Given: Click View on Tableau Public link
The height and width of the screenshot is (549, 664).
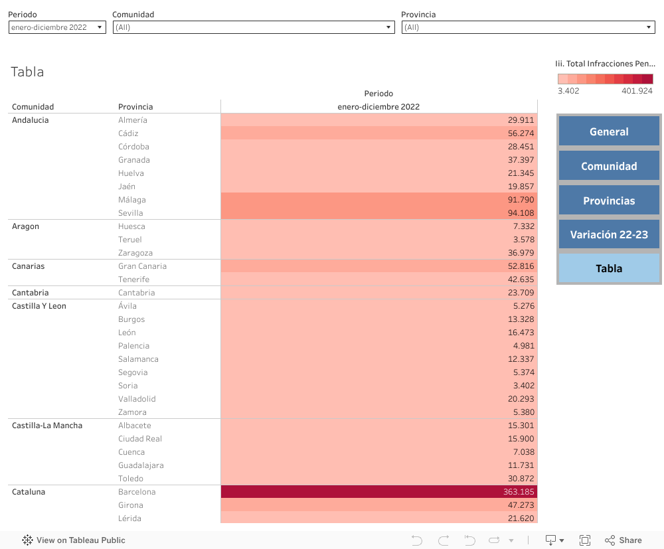Looking at the screenshot, I should tap(81, 540).
